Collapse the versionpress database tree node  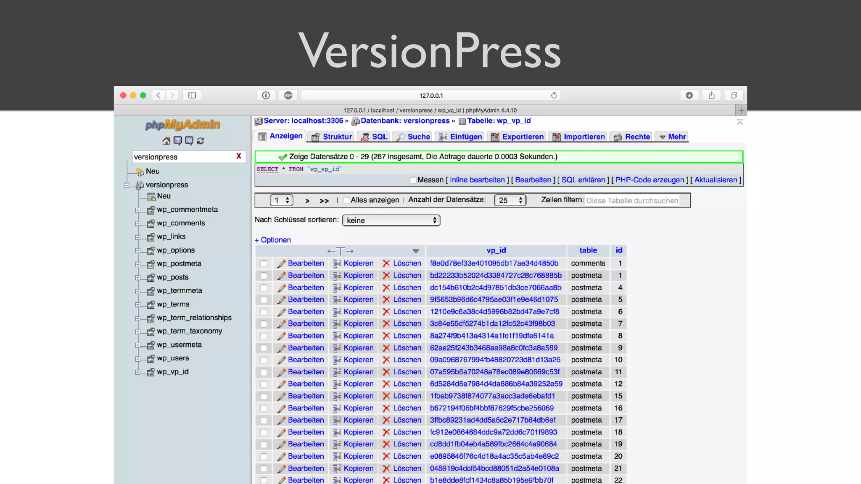pyautogui.click(x=127, y=185)
